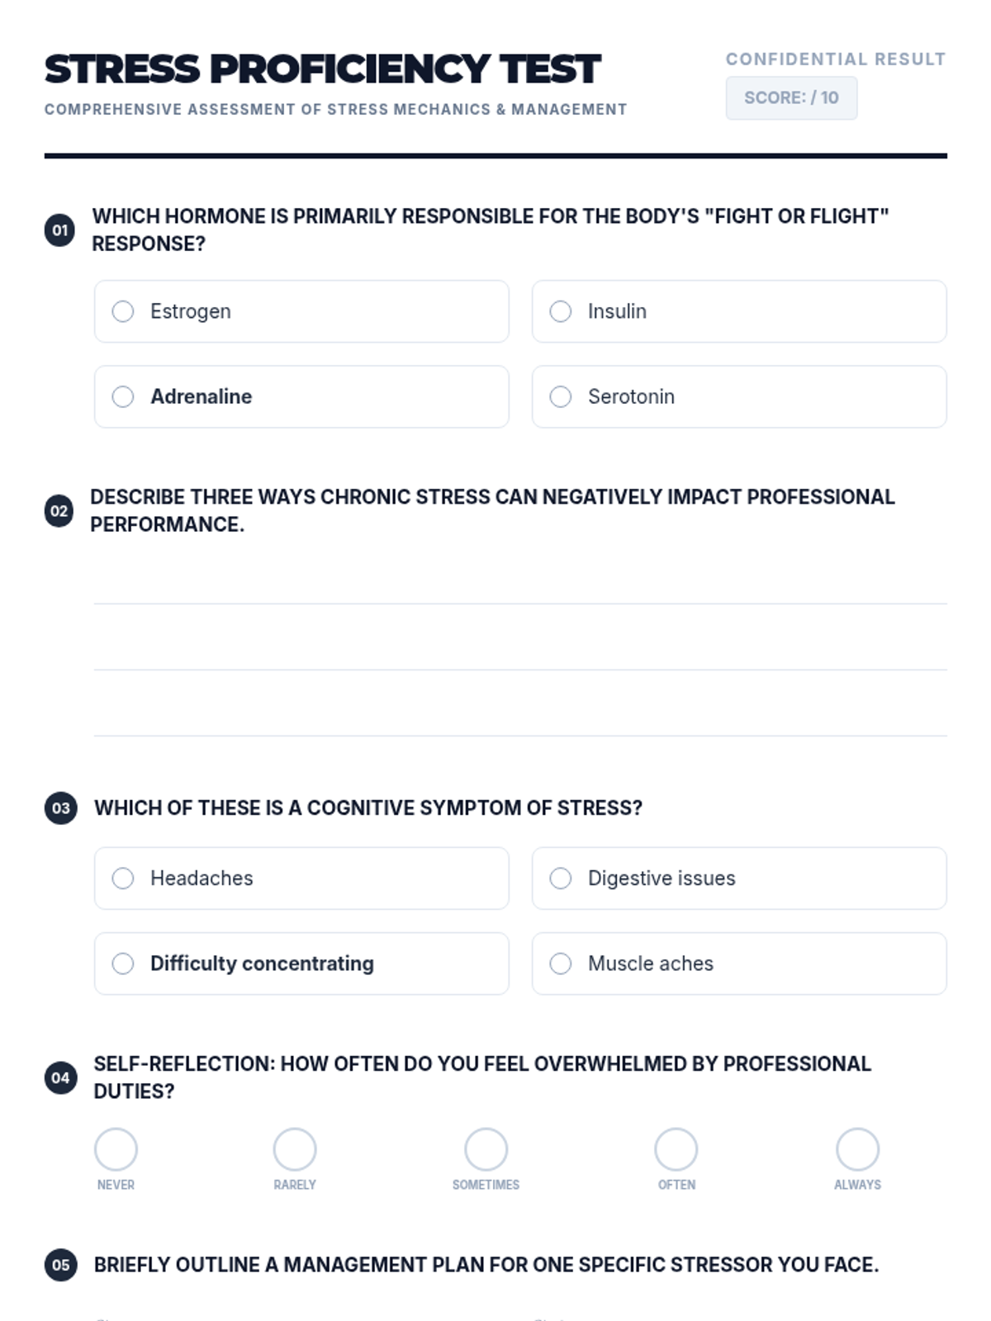Select the Muscle aches option
991x1321 pixels.
tap(561, 964)
